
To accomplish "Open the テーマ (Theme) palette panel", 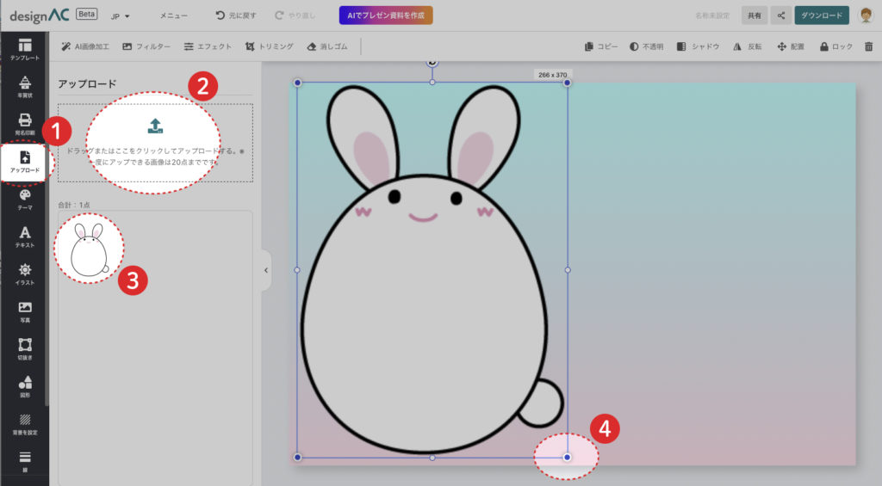I will pyautogui.click(x=24, y=200).
